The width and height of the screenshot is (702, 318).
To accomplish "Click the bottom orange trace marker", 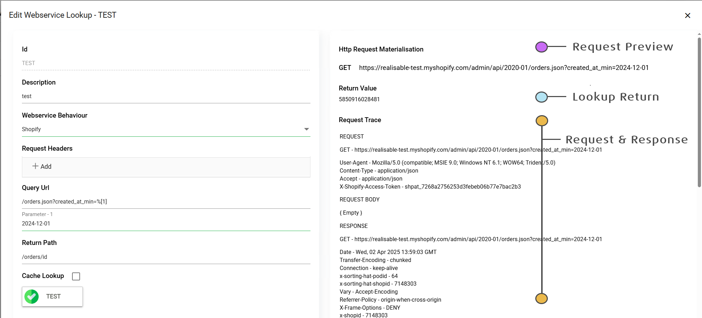I will (x=542, y=299).
